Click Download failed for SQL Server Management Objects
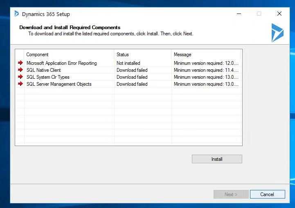295x208 pixels. coord(132,84)
